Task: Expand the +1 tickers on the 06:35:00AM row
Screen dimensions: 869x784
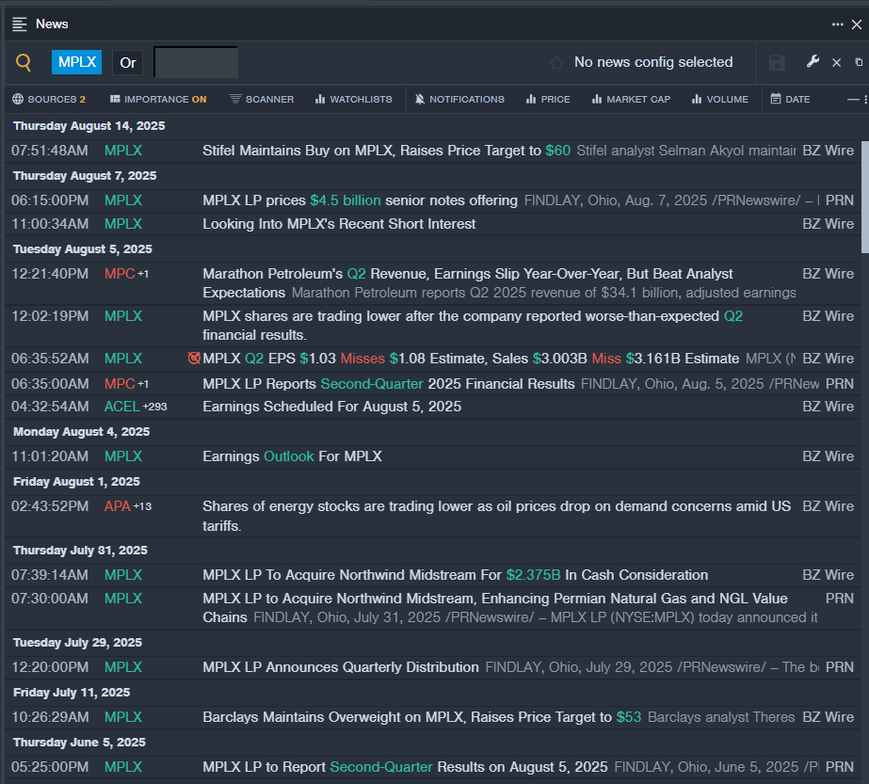Action: pos(143,383)
